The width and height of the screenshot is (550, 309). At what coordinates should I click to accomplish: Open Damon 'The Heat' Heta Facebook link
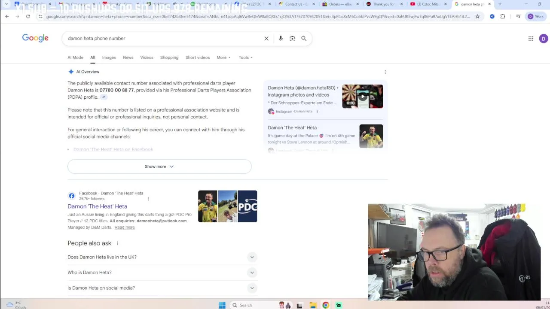click(97, 206)
